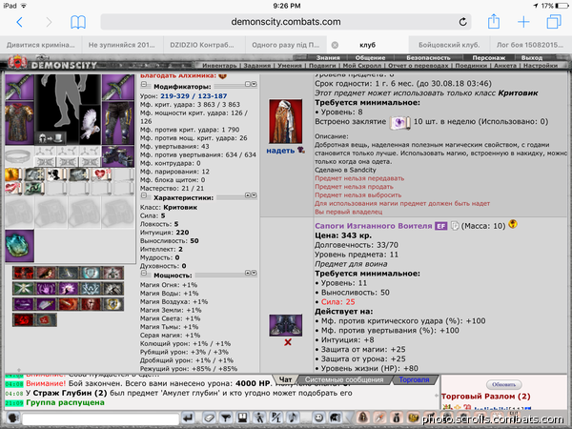Click the надеть link under cloak
Viewport: 572px width, 429px height.
280,151
